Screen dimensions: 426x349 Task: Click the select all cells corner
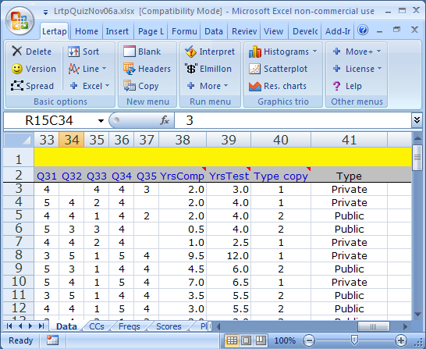click(19, 140)
